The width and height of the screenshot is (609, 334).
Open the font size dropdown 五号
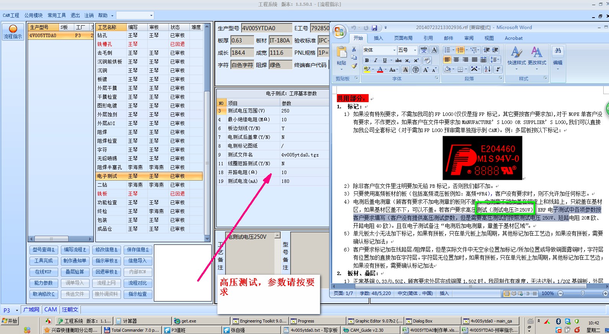(415, 50)
